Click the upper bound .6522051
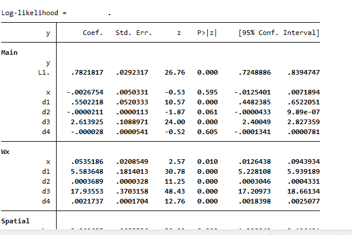352x235 pixels. 304,102
